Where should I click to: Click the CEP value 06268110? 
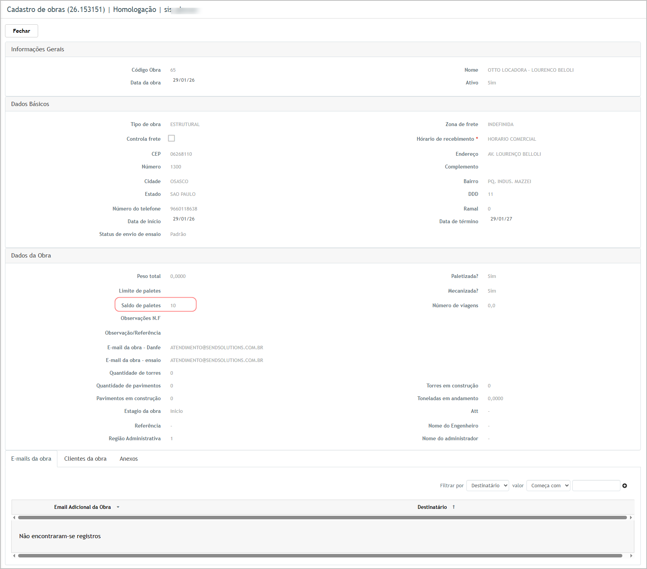point(181,154)
